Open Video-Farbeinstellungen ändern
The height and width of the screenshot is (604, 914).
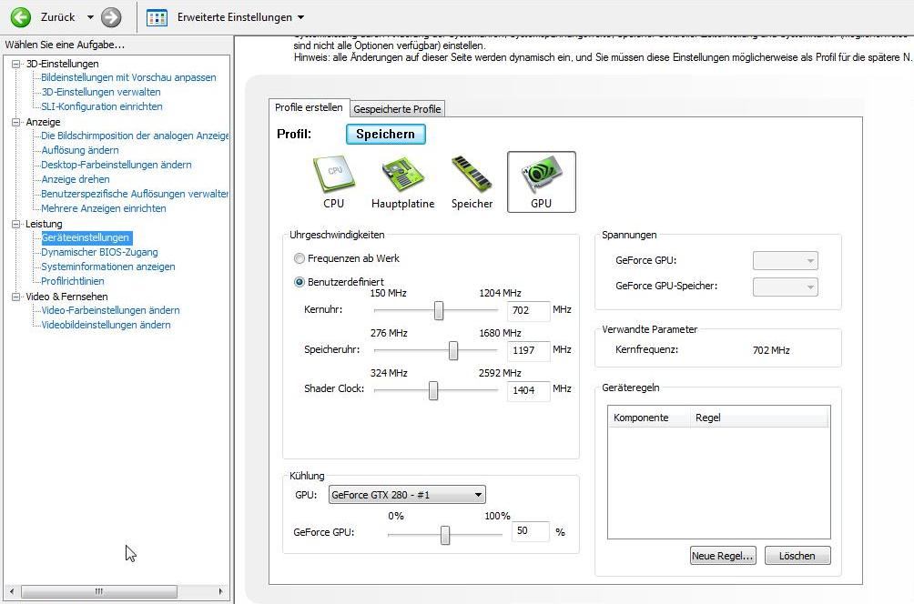110,310
